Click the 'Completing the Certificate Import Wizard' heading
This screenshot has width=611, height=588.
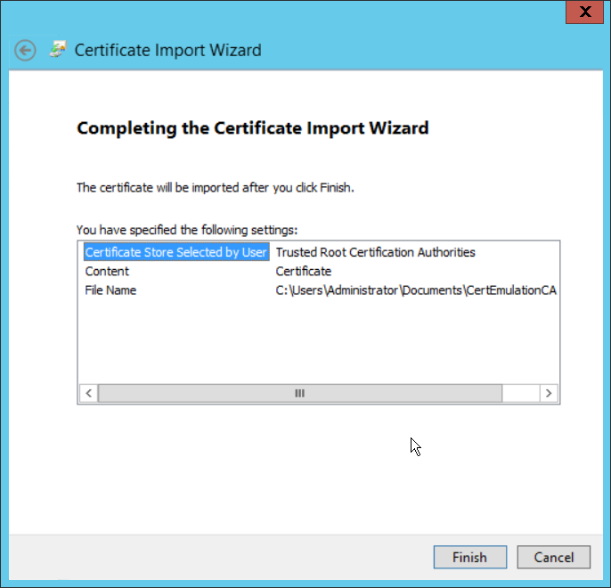(x=253, y=128)
